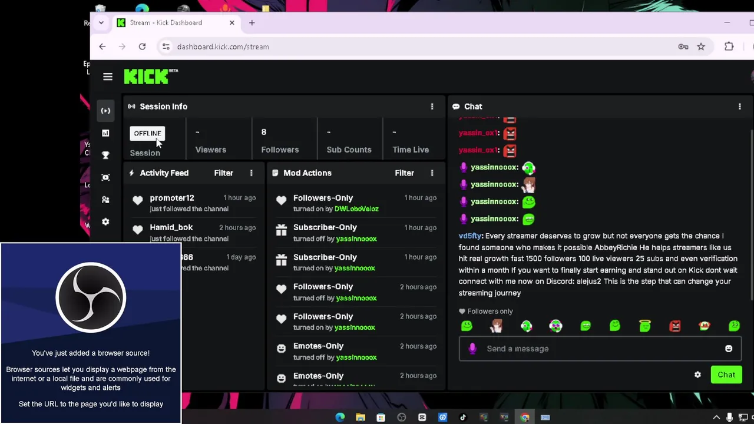Open the Stream broadcast icon in the sidebar

105,111
